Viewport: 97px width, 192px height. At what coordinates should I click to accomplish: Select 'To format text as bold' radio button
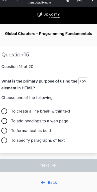pyautogui.click(x=4, y=131)
